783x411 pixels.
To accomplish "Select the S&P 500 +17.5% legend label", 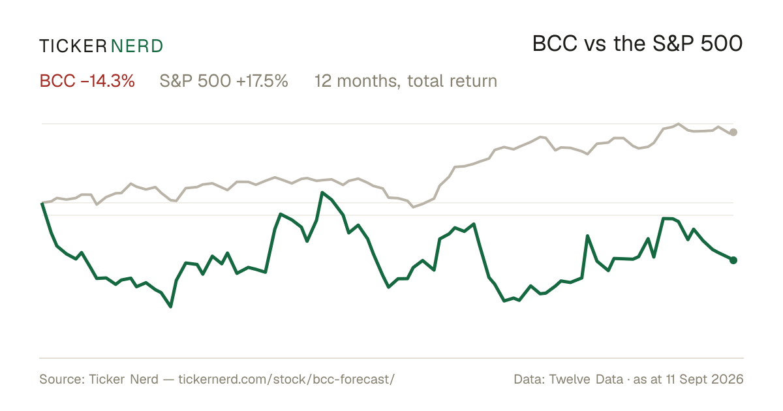I will click(224, 82).
